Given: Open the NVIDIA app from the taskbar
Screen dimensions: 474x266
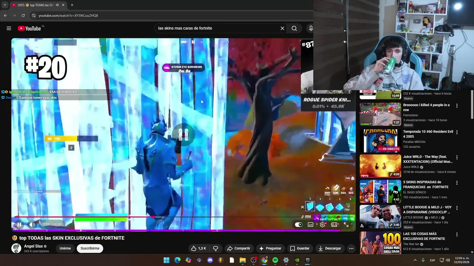Looking at the screenshot, I should 297,260.
